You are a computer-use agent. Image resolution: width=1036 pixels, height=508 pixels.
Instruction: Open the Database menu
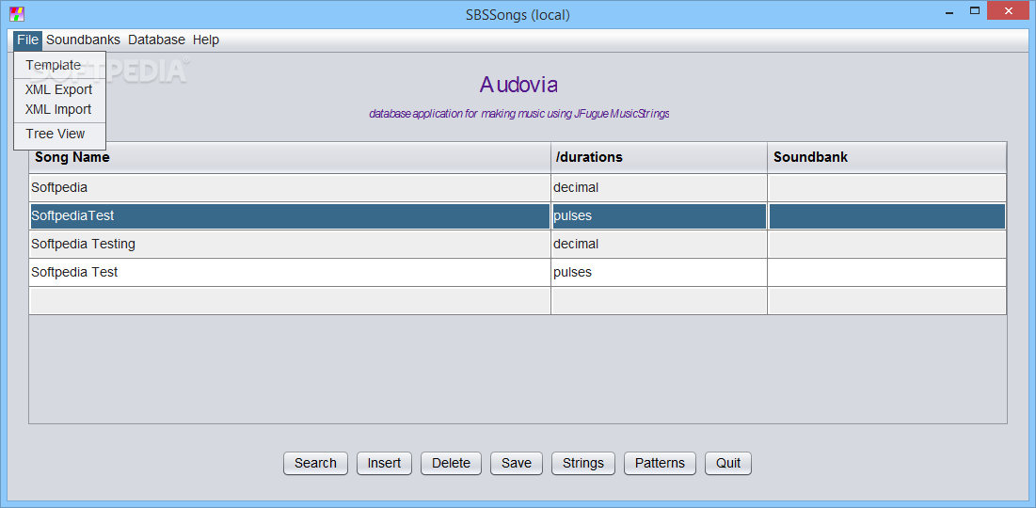156,40
